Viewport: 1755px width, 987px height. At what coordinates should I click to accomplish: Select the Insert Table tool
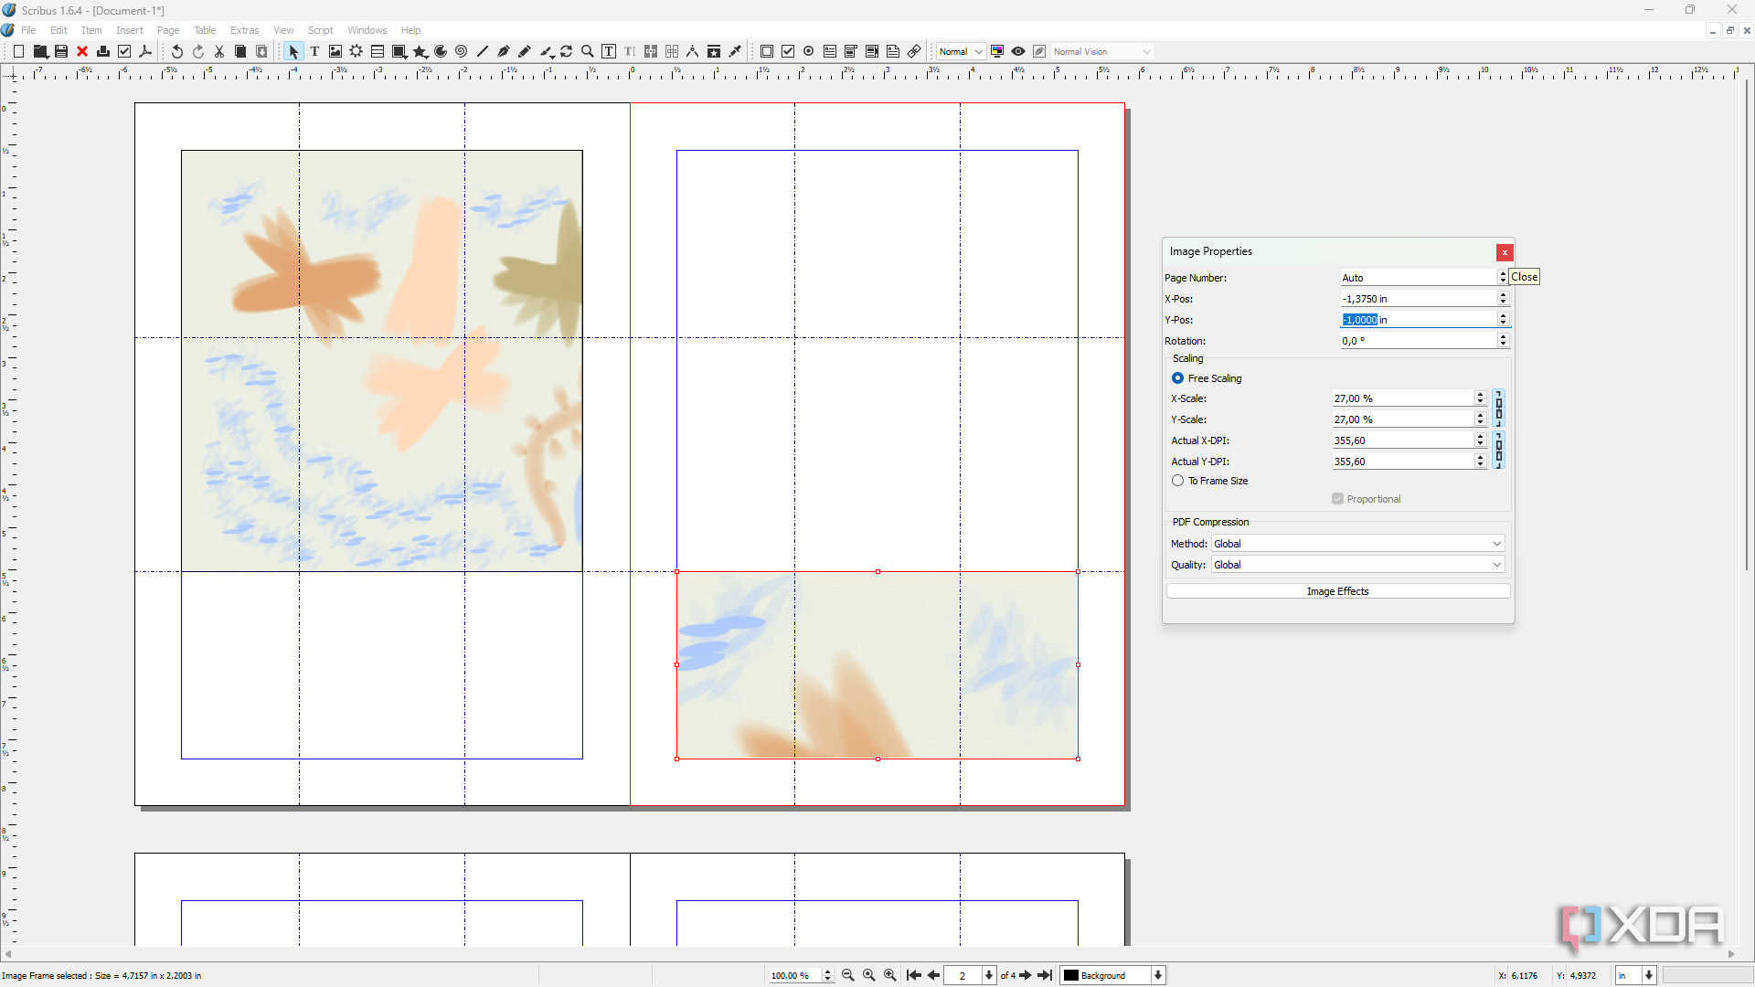(378, 52)
